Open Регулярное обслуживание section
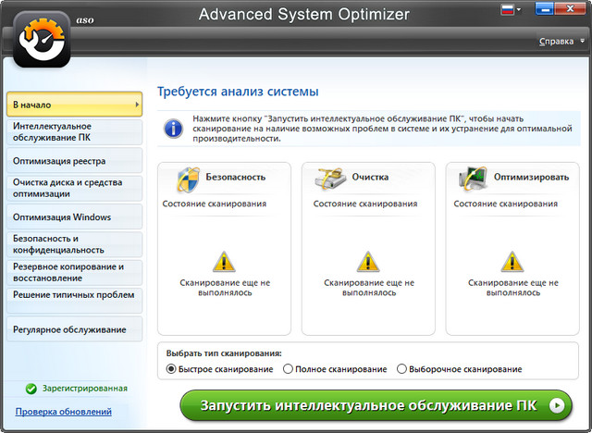The image size is (592, 433). [74, 329]
